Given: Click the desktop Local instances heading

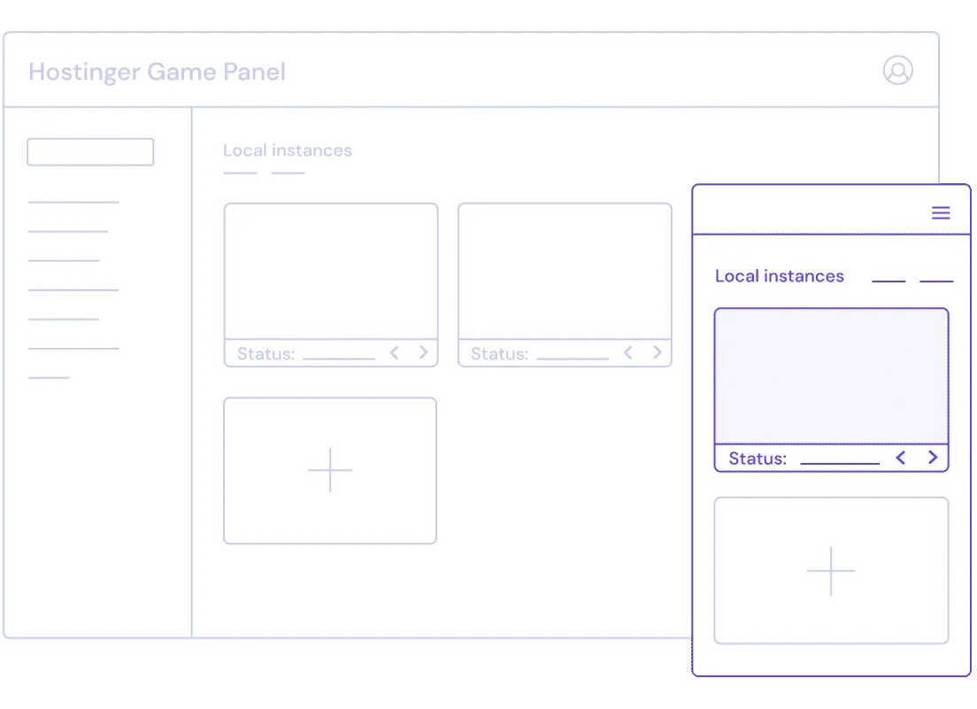Looking at the screenshot, I should [x=288, y=150].
